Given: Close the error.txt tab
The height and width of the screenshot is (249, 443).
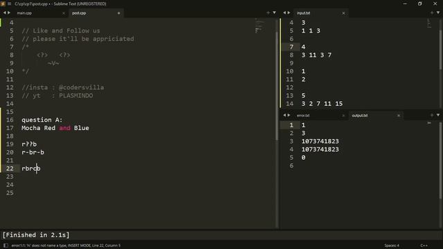Looking at the screenshot, I should (x=343, y=116).
